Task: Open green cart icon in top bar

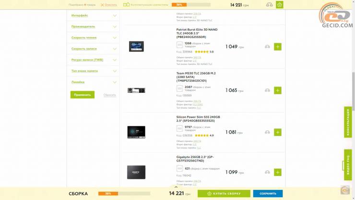Action: (280, 5)
